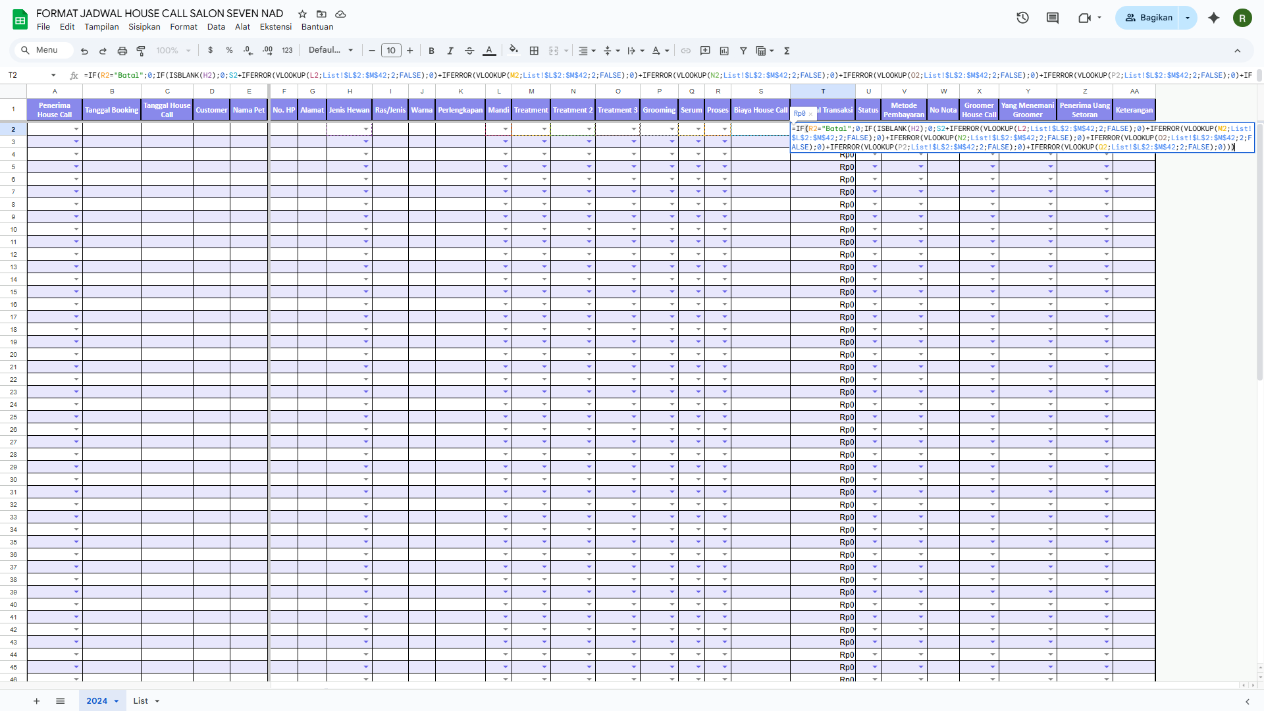Open the 2024 sheet tab menu arrow
Image resolution: width=1264 pixels, height=711 pixels.
[x=117, y=701]
